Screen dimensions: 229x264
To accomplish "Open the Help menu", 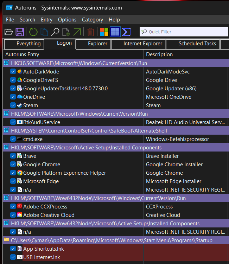I will coord(114,20).
